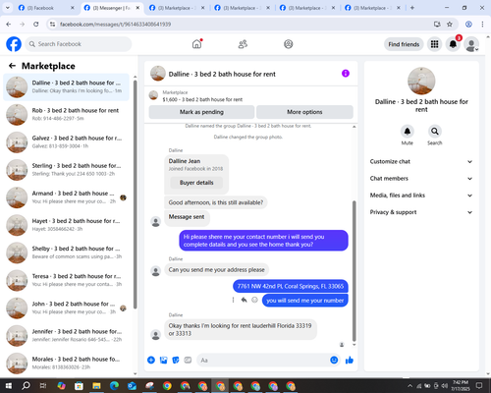
Task: Open a new browser tab
Action: (x=412, y=8)
